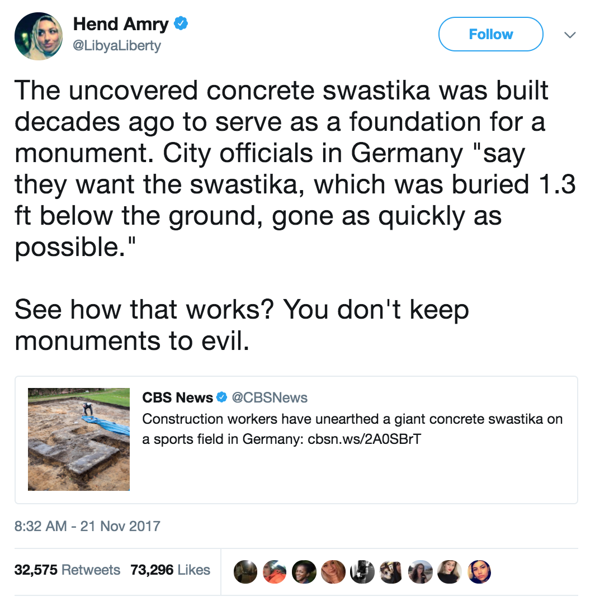Click the verified badge next to Hend Amry
This screenshot has height=606, width=595.
pos(182,24)
